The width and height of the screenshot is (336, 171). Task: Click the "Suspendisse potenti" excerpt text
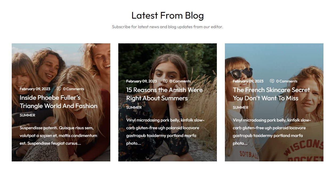tap(58, 136)
